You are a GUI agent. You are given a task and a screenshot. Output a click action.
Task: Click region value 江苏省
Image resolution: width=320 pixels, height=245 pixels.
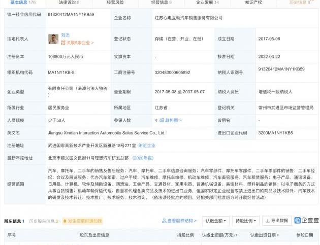[161, 108]
